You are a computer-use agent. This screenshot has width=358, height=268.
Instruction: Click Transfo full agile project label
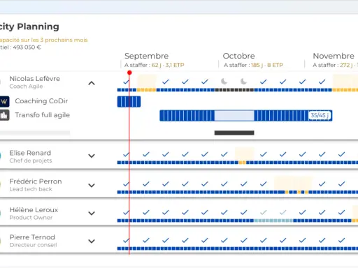pos(43,115)
